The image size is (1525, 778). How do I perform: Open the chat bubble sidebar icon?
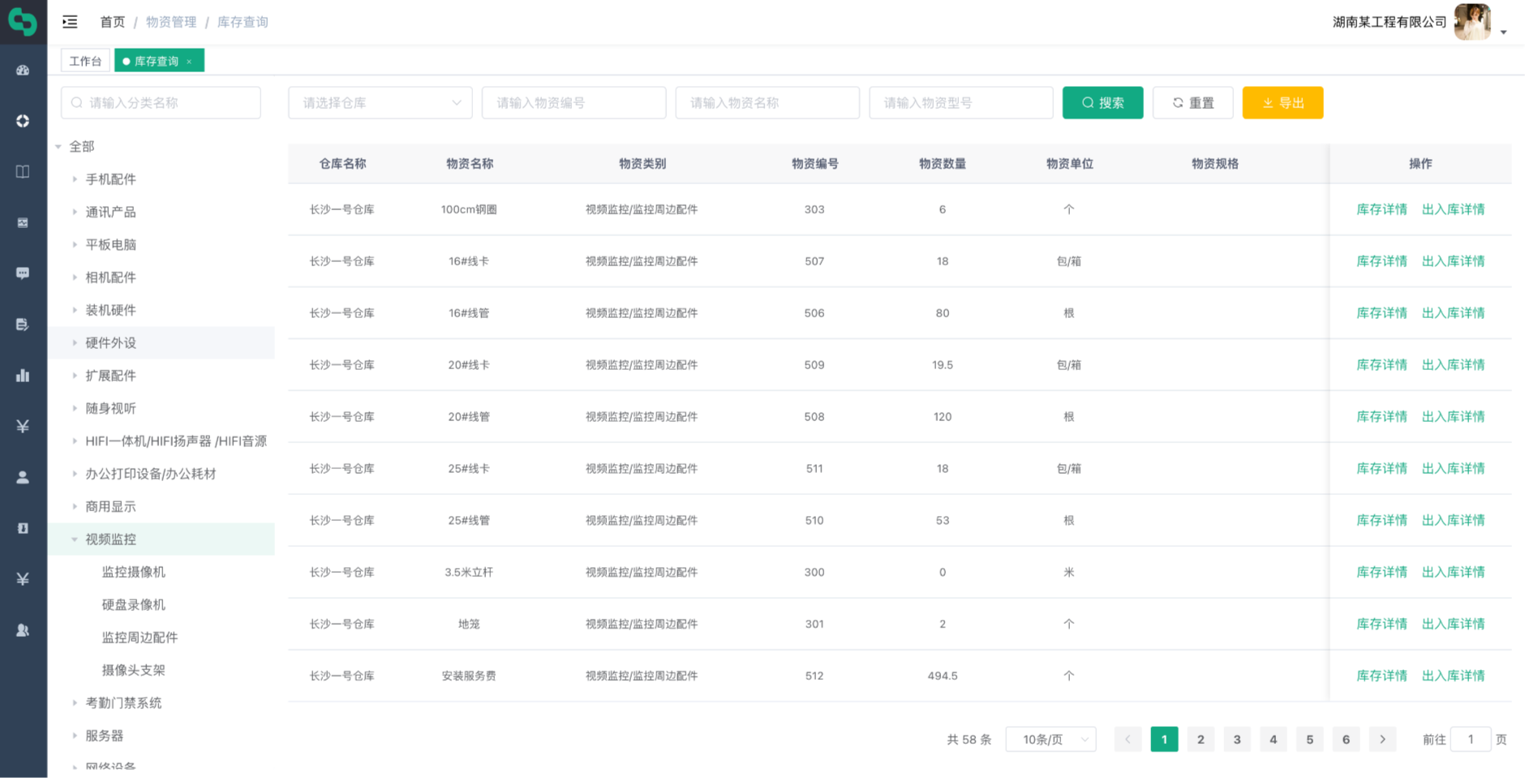[x=23, y=273]
